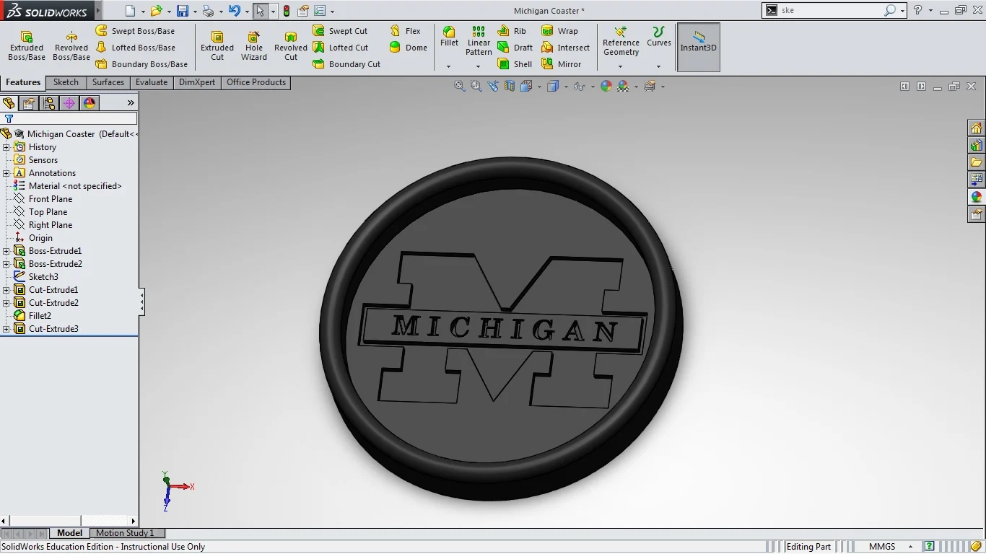This screenshot has height=554, width=986.
Task: Switch to the Surfaces tab
Action: coord(108,82)
